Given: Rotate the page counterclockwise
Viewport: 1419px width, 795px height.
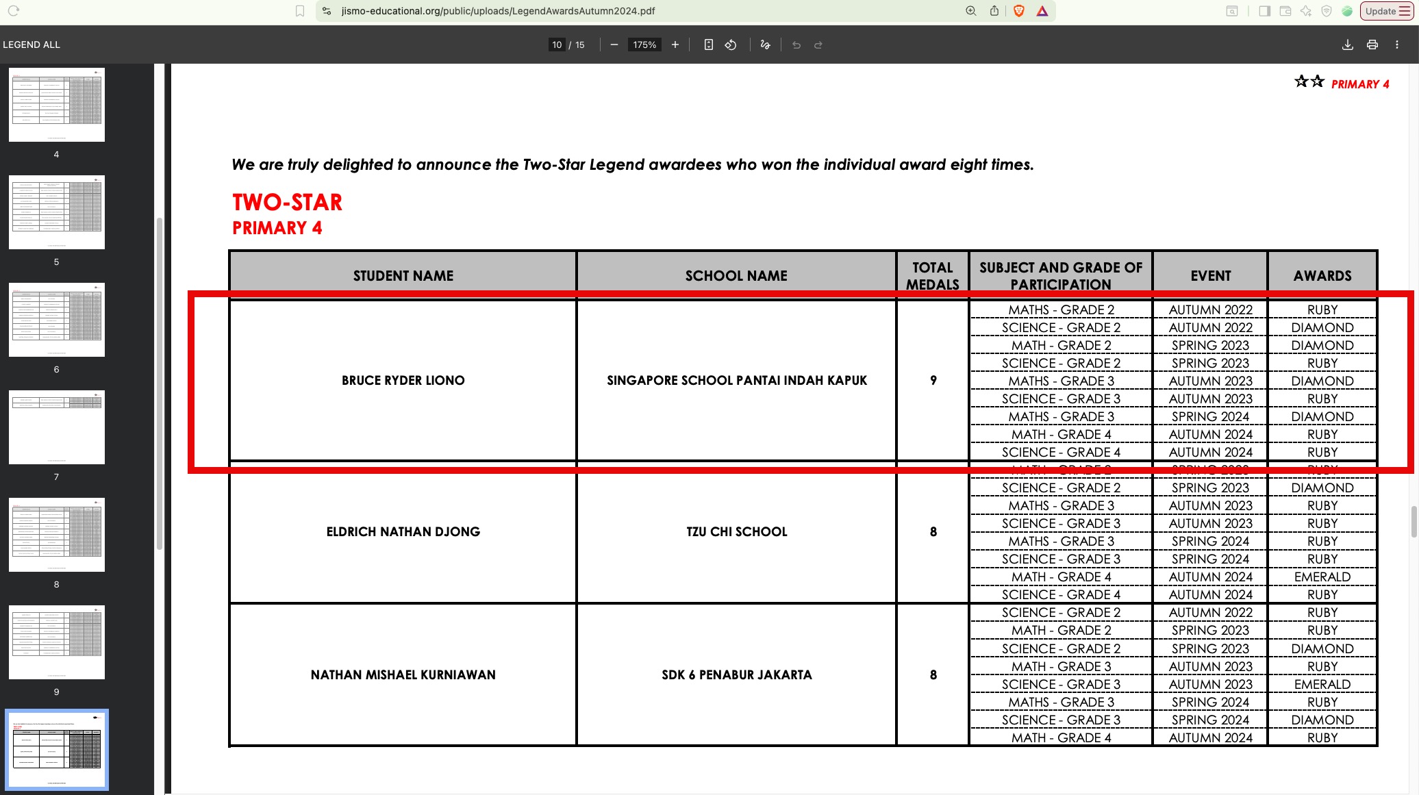Looking at the screenshot, I should point(731,45).
